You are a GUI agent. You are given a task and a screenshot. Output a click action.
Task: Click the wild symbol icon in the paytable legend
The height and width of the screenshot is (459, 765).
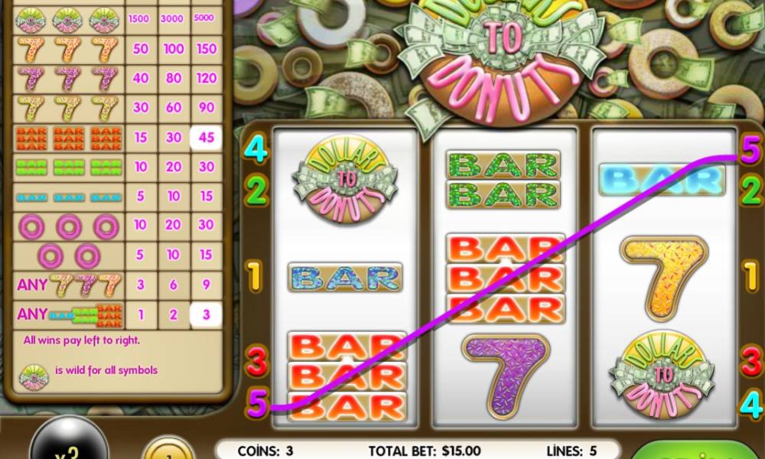pyautogui.click(x=34, y=377)
